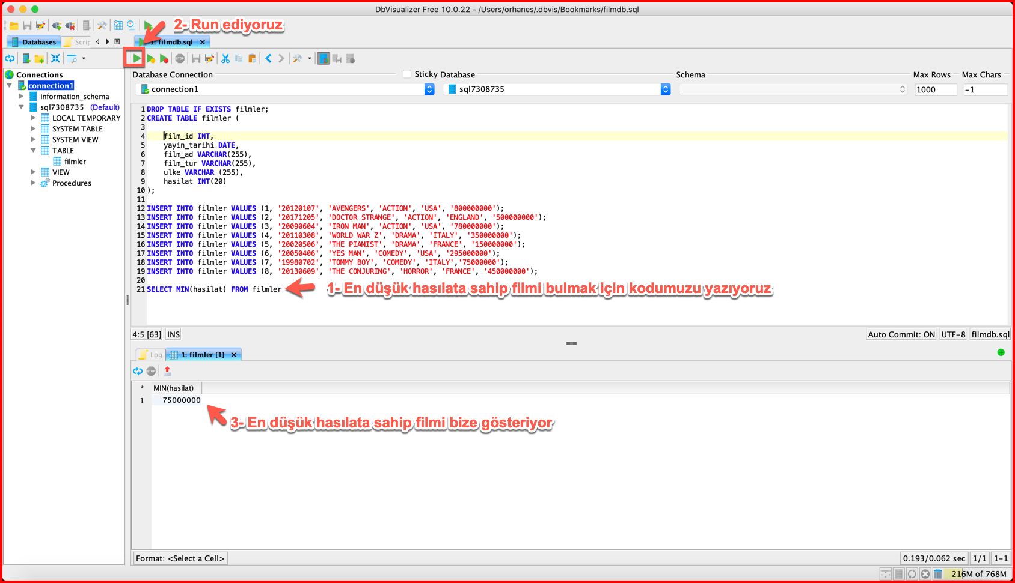The image size is (1015, 583).
Task: Toggle the Sticky Database checkbox
Action: coord(407,74)
